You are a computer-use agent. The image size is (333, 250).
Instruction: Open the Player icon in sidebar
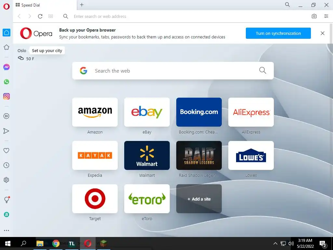7,116
